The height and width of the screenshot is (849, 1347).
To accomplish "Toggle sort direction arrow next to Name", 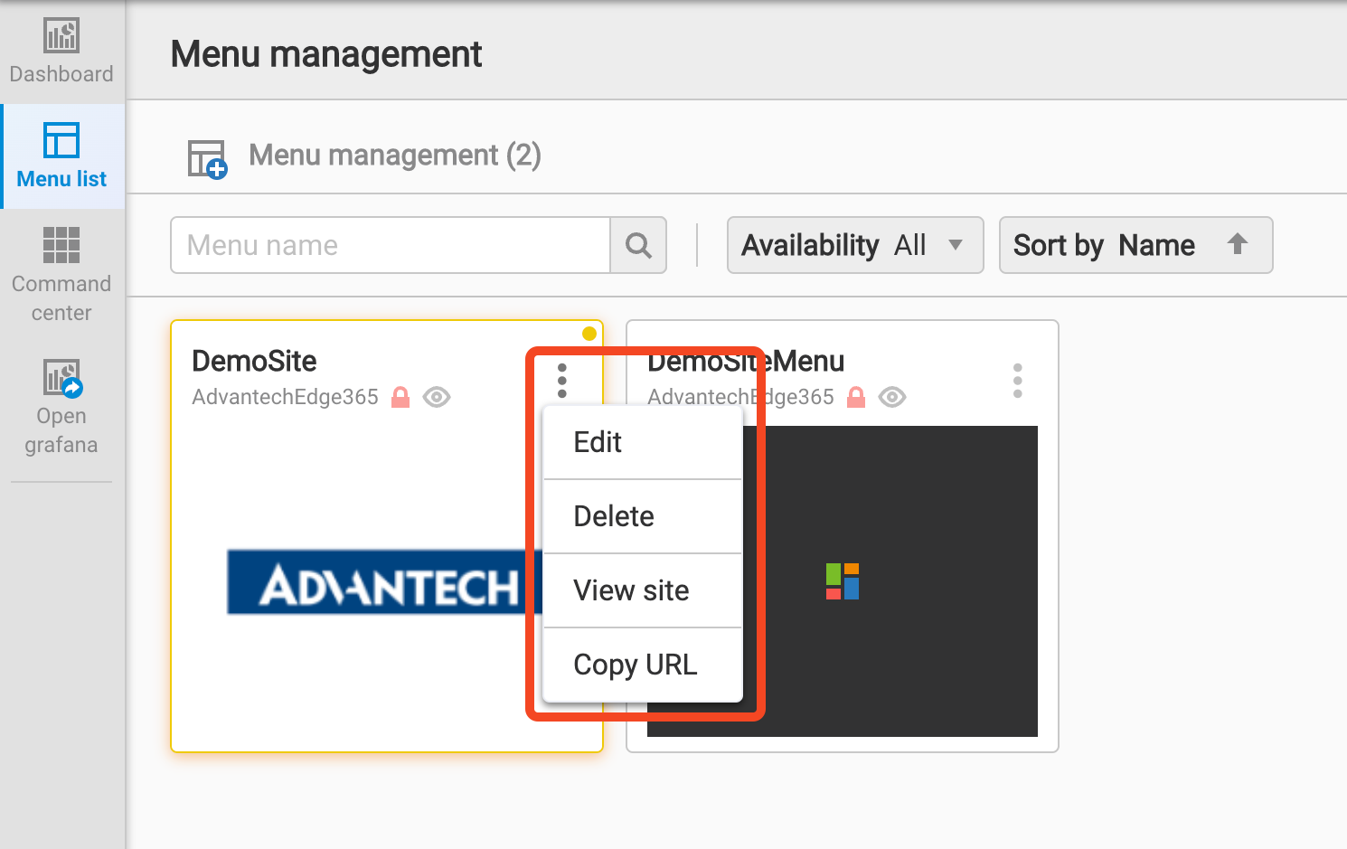I will pos(1238,244).
